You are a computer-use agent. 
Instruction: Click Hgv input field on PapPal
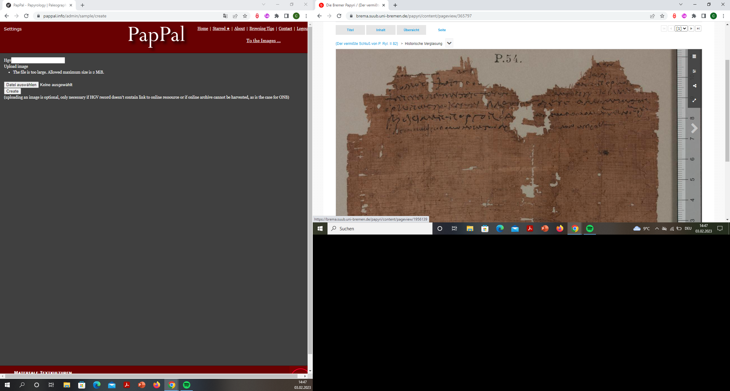[38, 60]
